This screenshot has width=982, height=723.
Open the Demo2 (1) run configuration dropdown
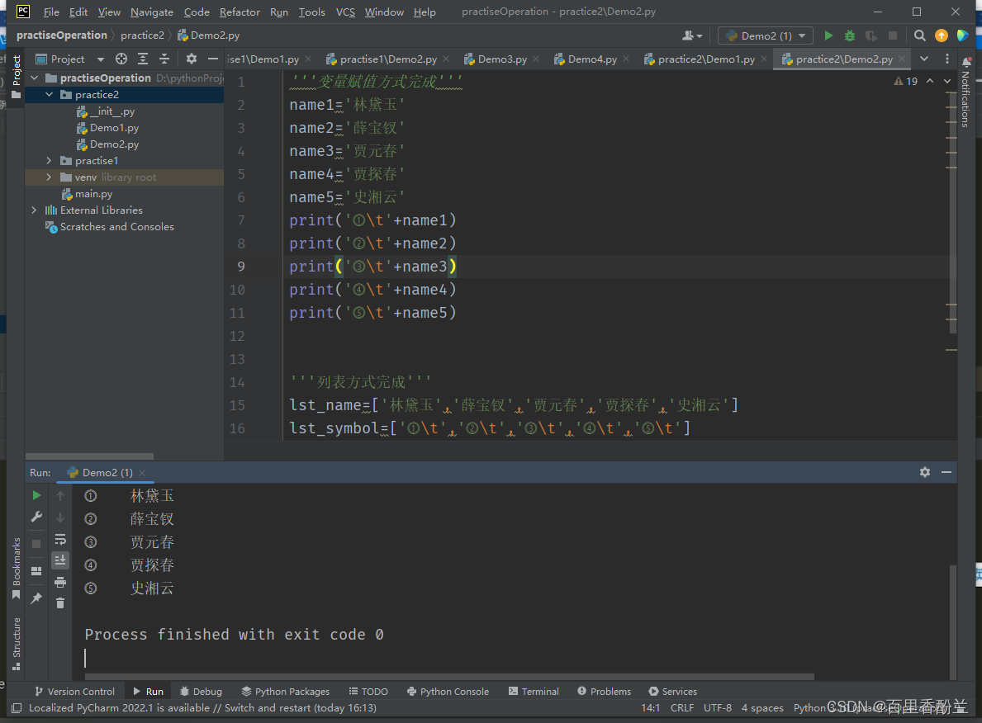click(766, 35)
